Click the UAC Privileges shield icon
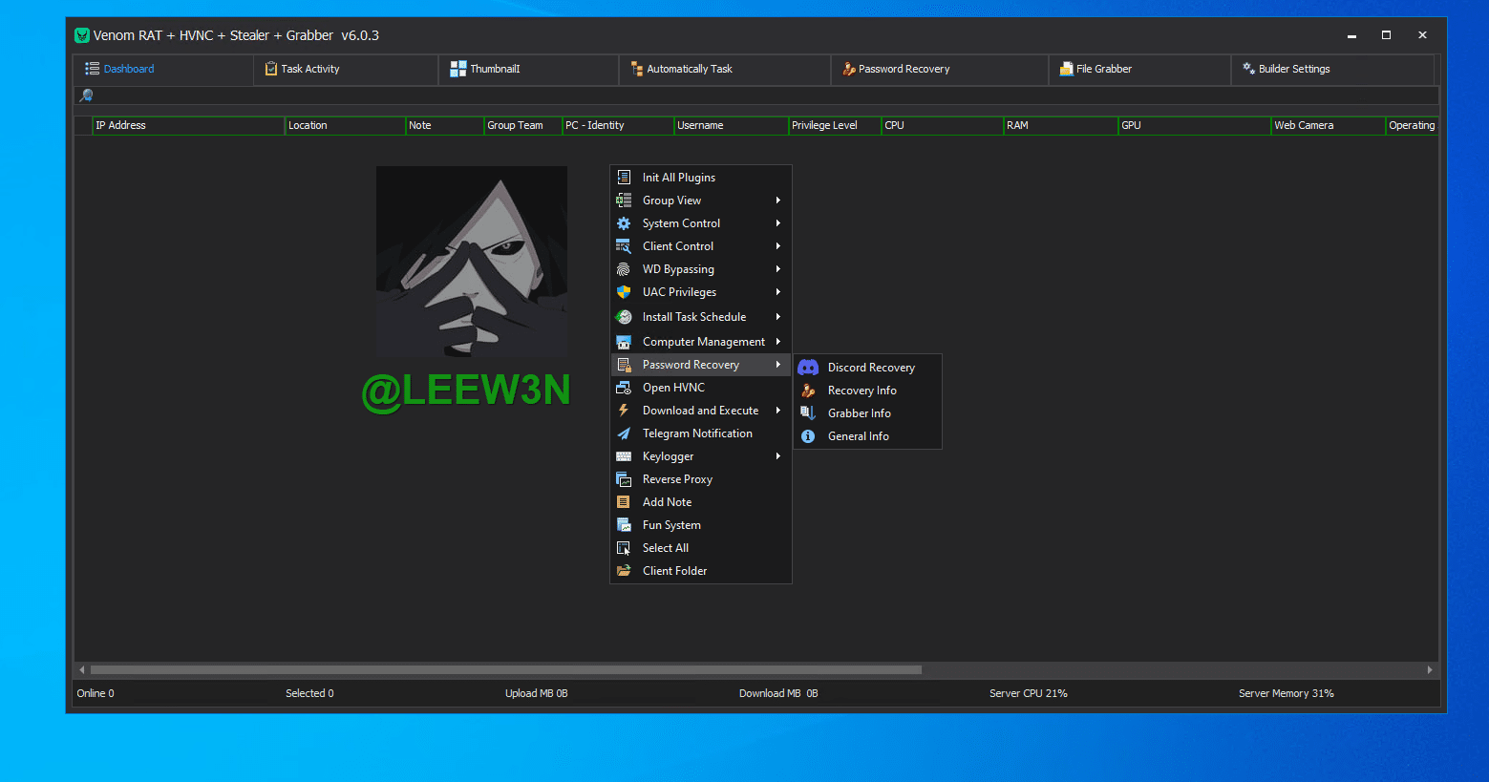 (624, 292)
